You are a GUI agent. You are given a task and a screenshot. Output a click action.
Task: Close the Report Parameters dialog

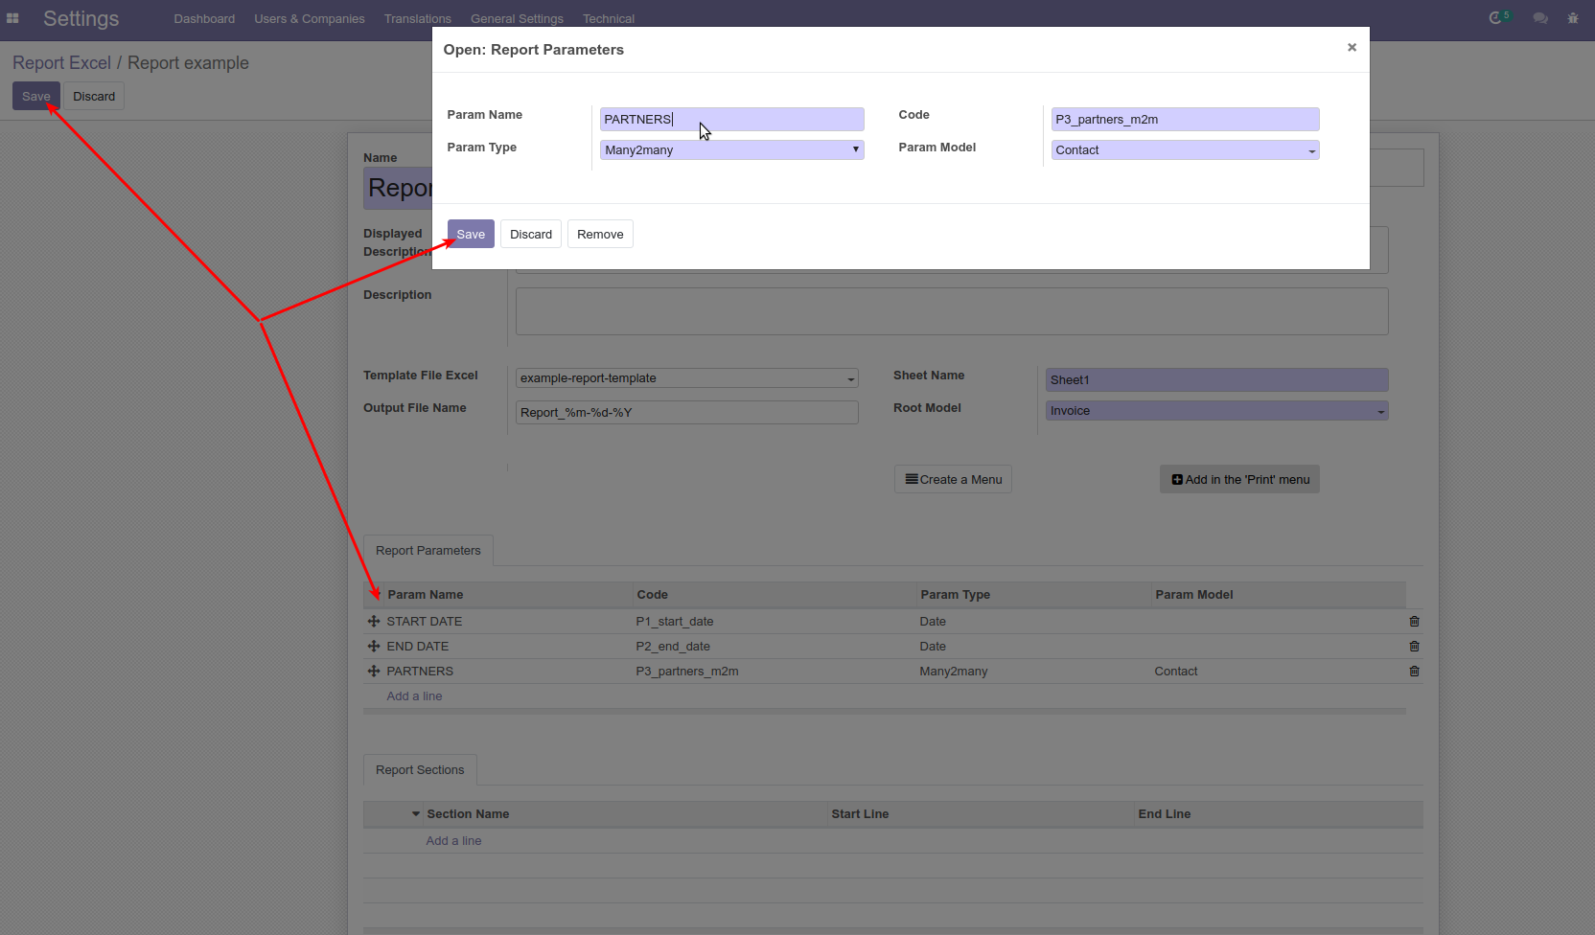pos(1352,47)
